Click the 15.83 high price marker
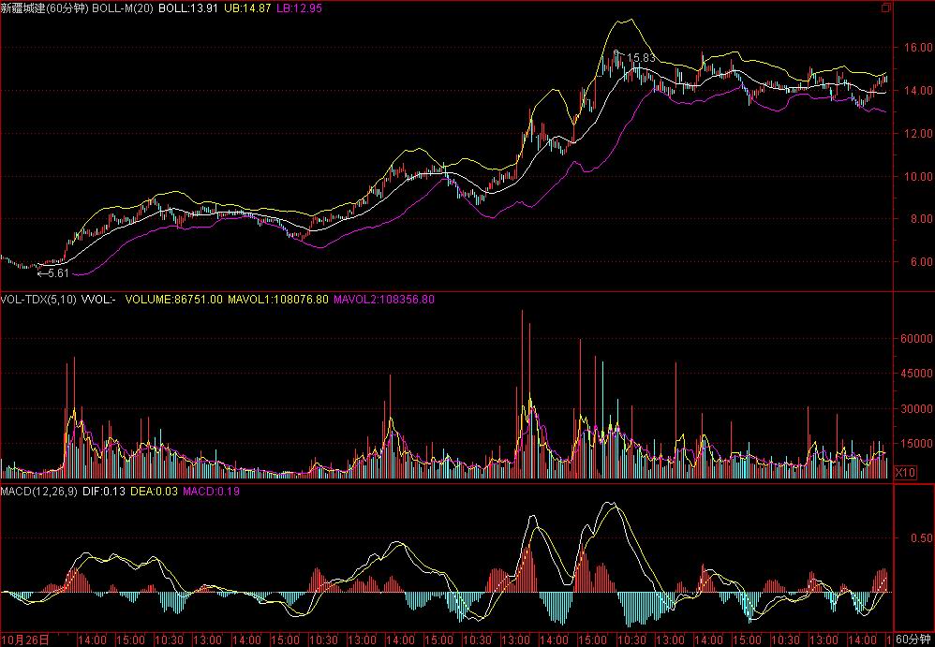935x647 pixels. (641, 58)
